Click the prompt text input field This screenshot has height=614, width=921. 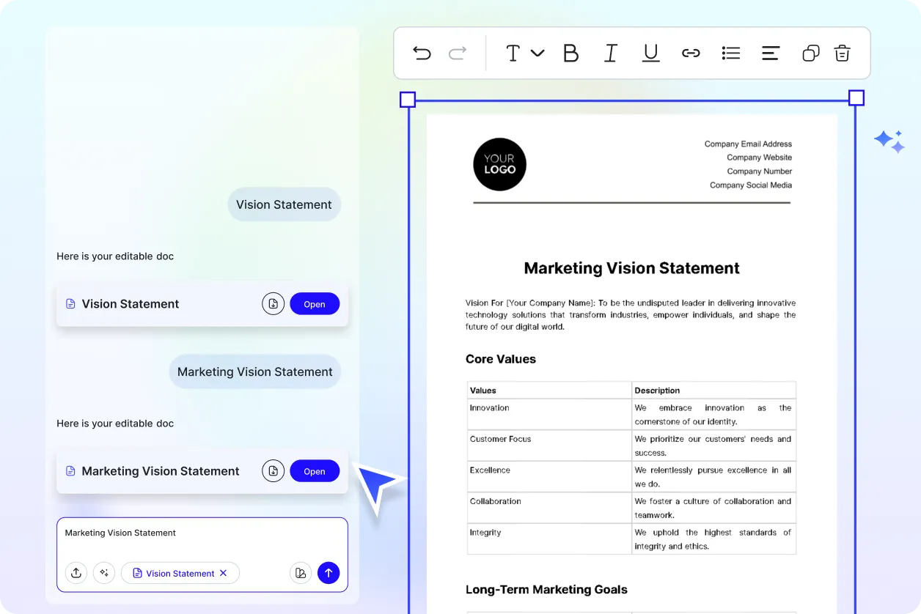202,533
